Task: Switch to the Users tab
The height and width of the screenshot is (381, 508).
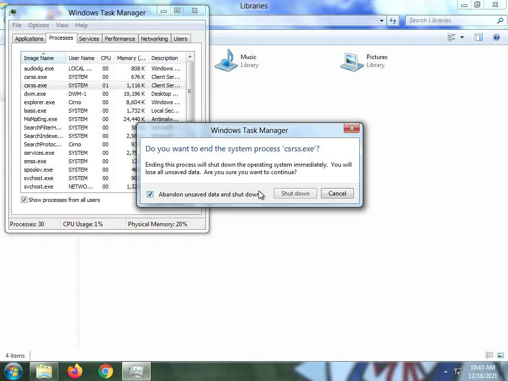Action: click(181, 39)
